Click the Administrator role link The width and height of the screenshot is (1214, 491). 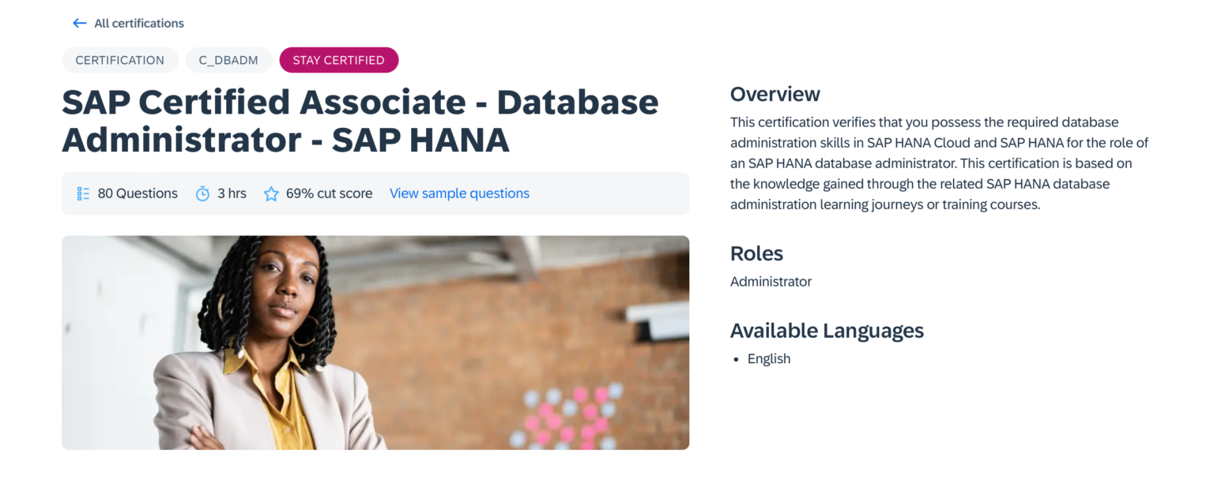771,281
